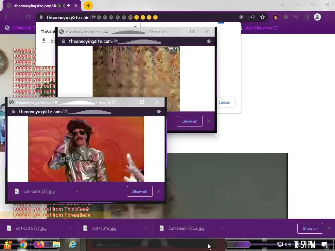Click 'Logging you out from ThinkGeek...' text
335x251 pixels.
click(x=53, y=209)
